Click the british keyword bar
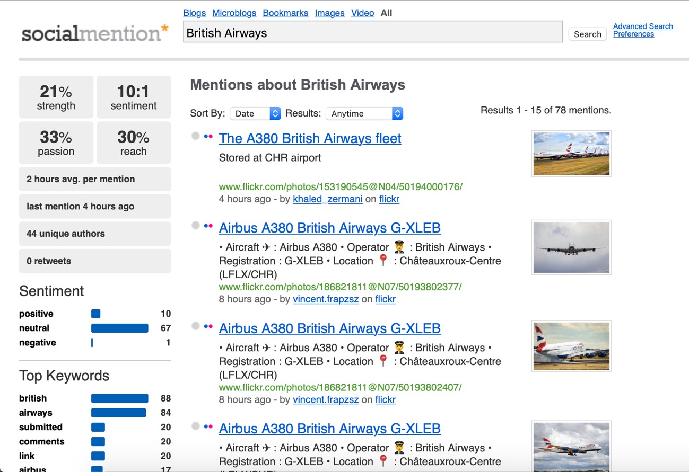This screenshot has width=689, height=472. coord(120,398)
